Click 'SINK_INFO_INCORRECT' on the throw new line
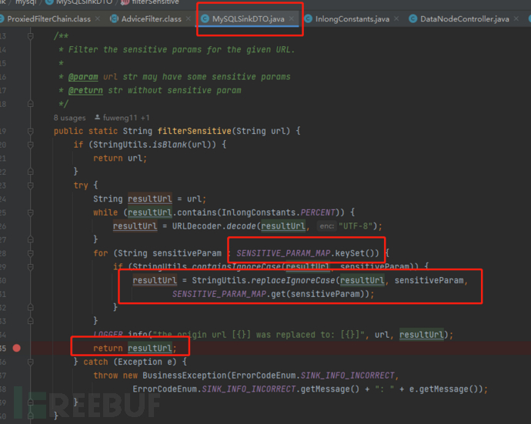The image size is (531, 424). 347,376
